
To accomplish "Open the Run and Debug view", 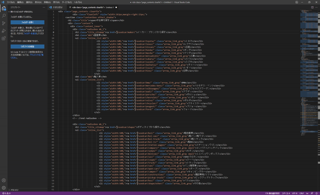I will point(4,31).
